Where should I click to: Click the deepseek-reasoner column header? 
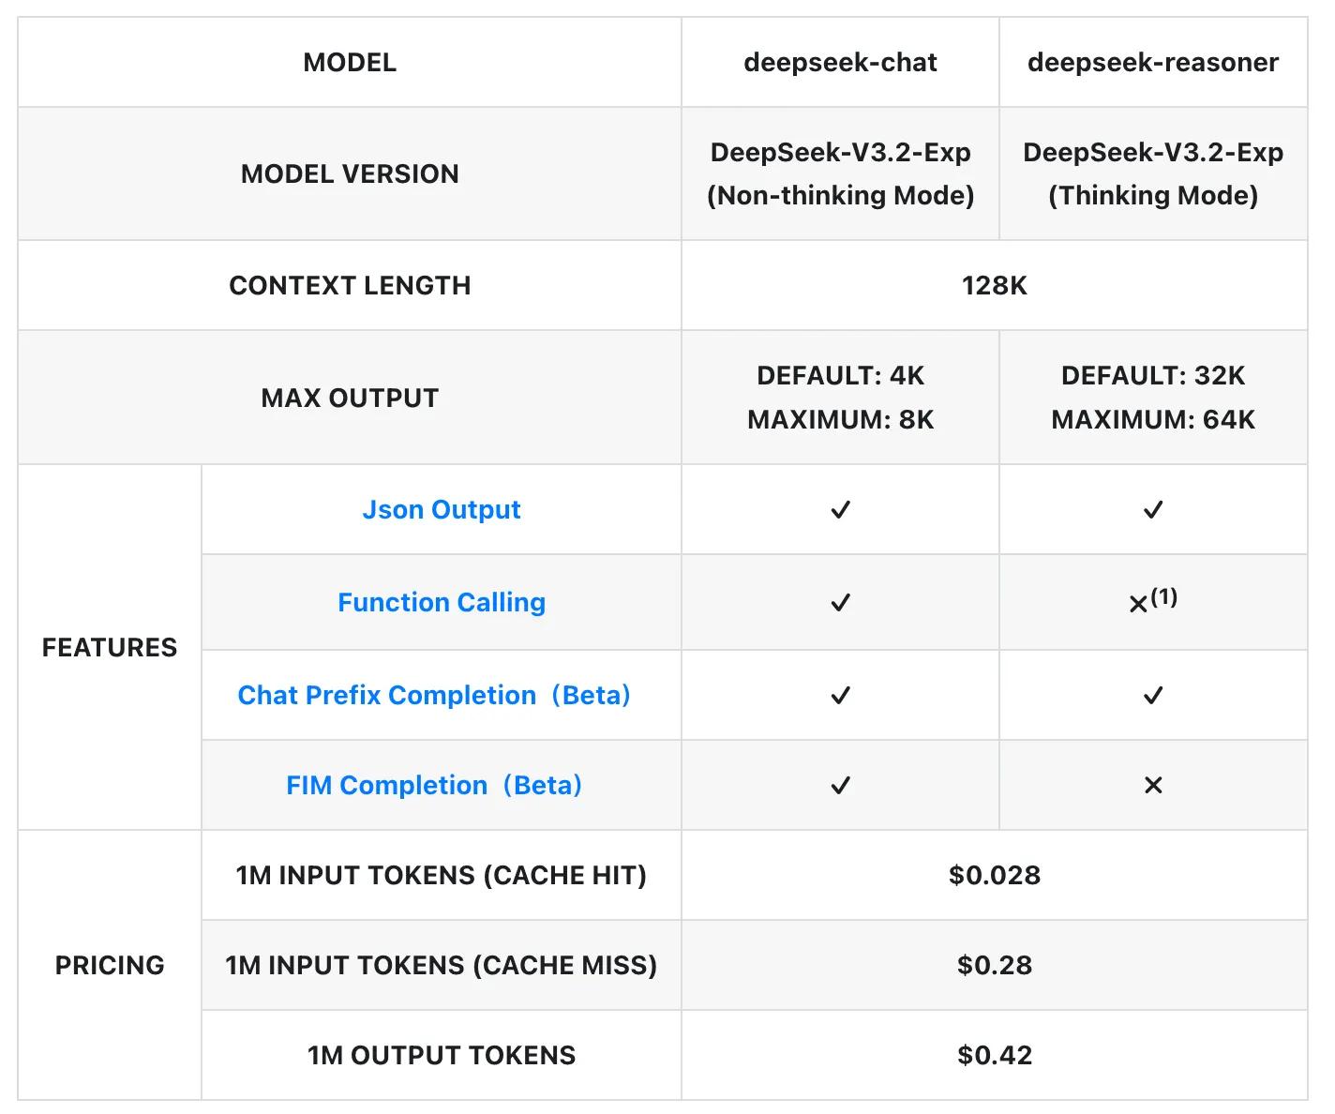(x=1152, y=63)
